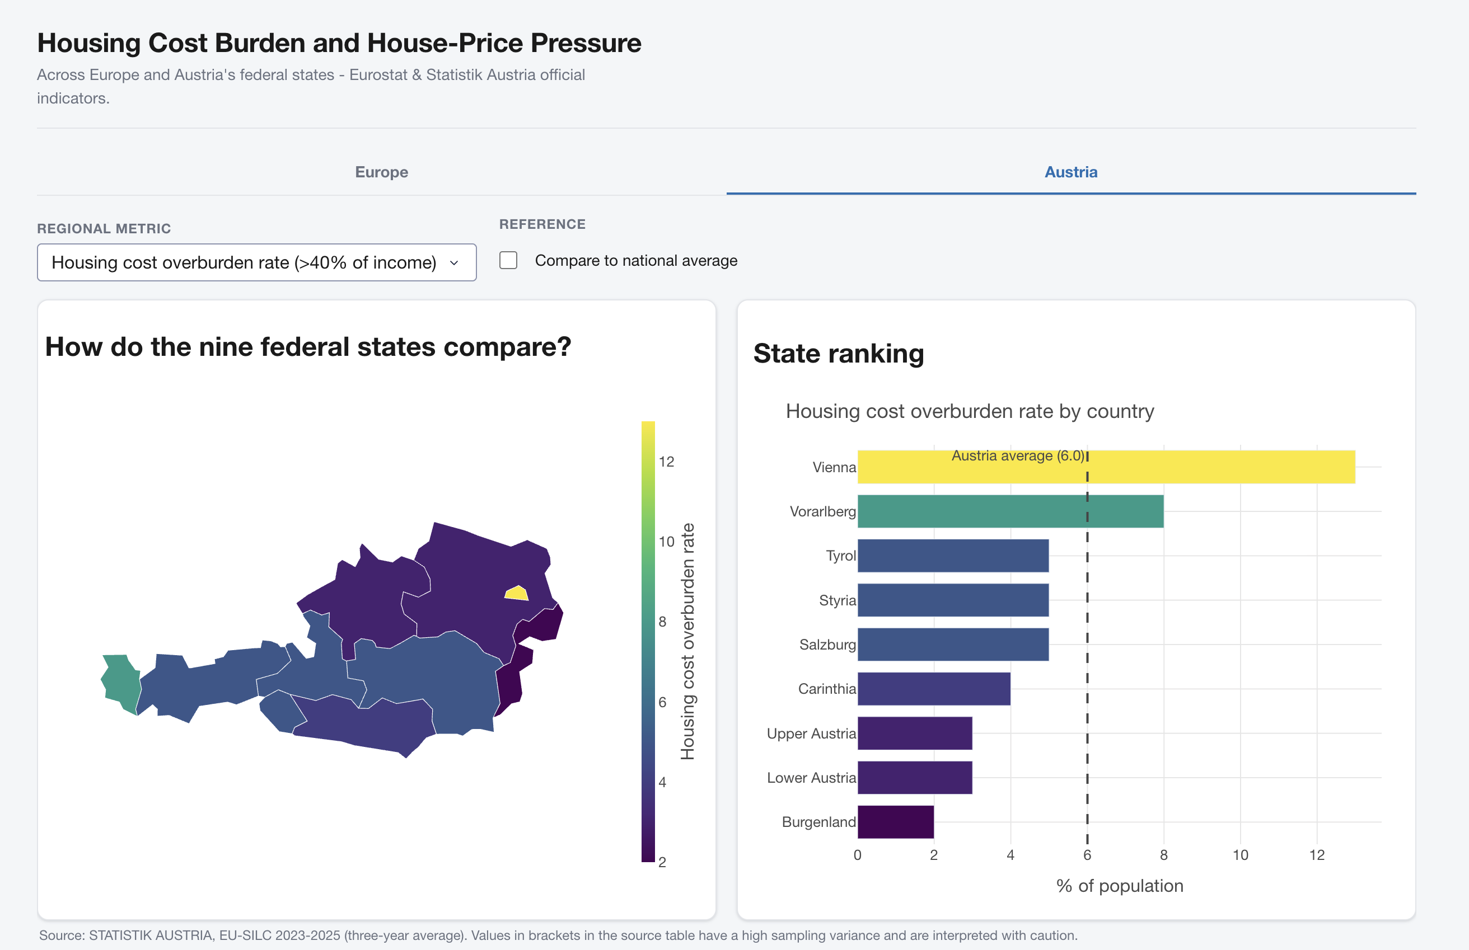Screen dimensions: 1469x950
Task: Click the Upper Austria bar
Action: click(915, 733)
